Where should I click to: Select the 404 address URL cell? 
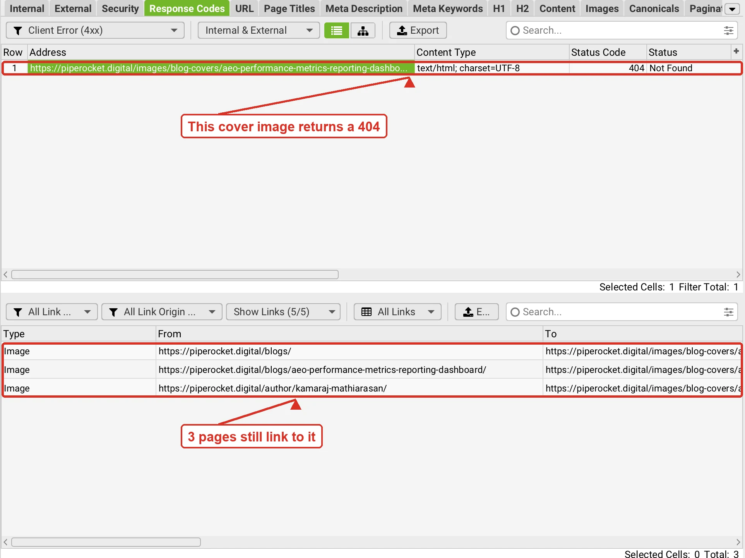click(x=221, y=68)
